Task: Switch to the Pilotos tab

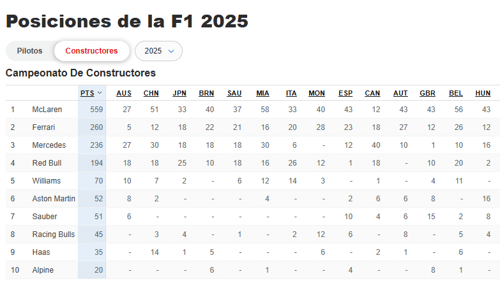Action: (29, 51)
